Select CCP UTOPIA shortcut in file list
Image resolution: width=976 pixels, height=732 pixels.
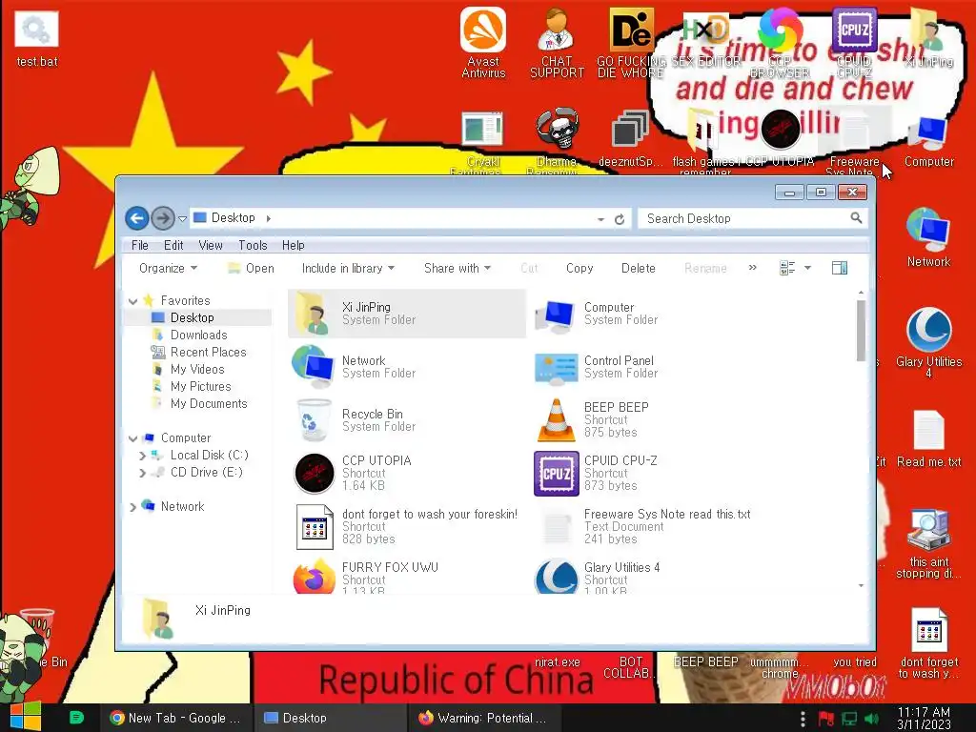tap(406, 473)
